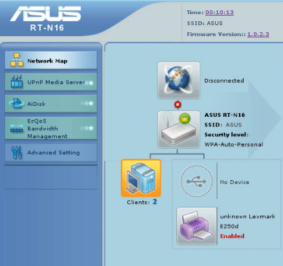Click the green security lock badge
283x266 pixels.
[185, 119]
